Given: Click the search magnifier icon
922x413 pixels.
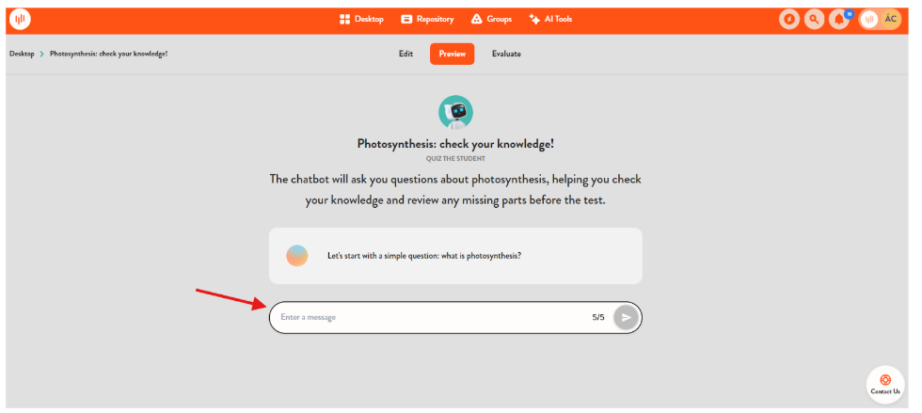Looking at the screenshot, I should 814,19.
